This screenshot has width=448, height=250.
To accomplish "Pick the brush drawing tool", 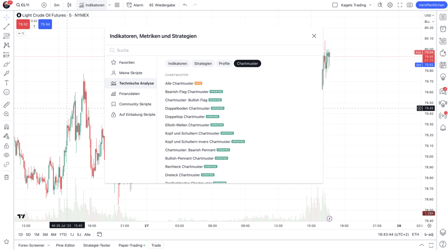I will click(6, 64).
